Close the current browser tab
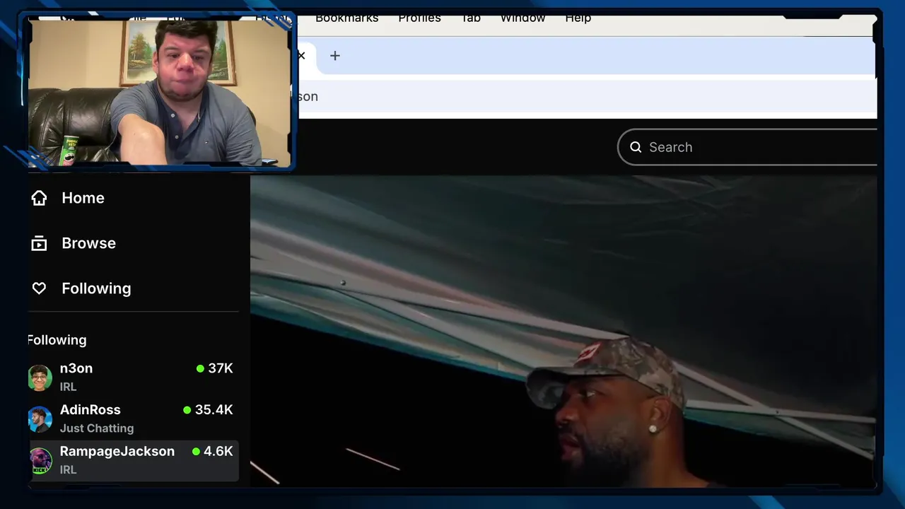The image size is (905, 509). [301, 55]
